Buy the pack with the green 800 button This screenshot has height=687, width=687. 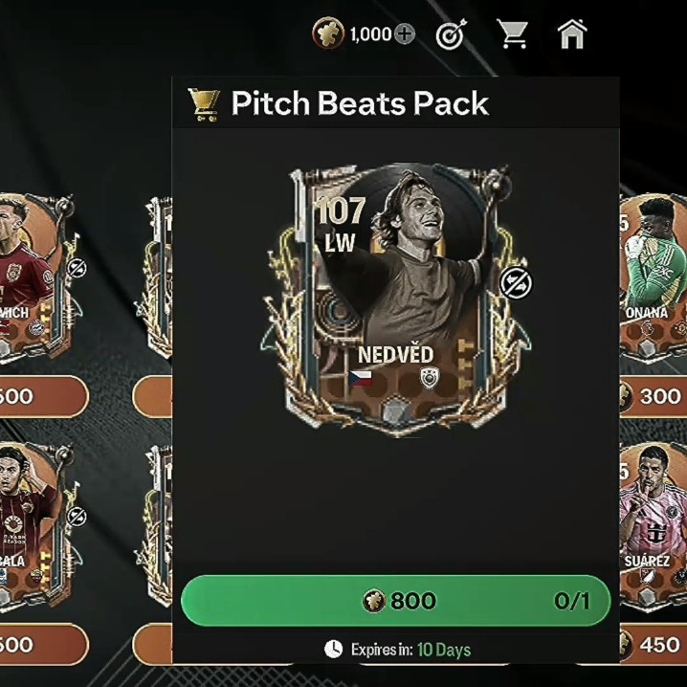coord(395,600)
